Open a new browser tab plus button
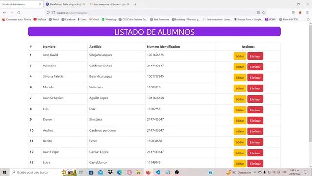 (x=136, y=4)
